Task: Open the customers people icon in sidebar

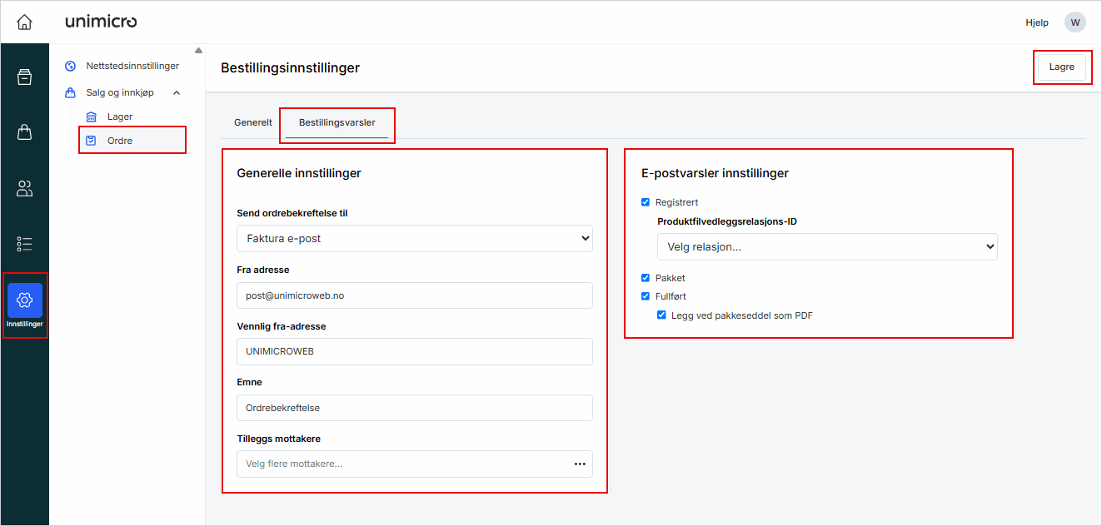Action: pos(24,189)
